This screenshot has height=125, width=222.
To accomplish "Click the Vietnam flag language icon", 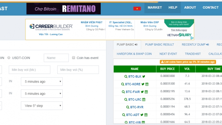I will tap(137, 9).
